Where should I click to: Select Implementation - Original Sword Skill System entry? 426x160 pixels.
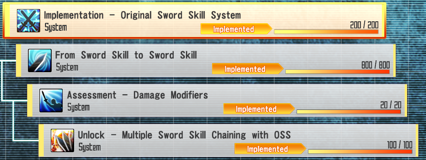pyautogui.click(x=194, y=20)
